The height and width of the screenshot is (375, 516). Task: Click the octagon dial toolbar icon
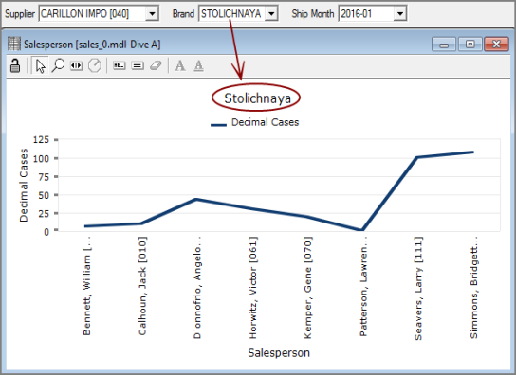tap(95, 65)
